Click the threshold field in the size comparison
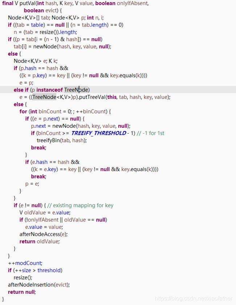This screenshot has height=305, width=236. point(50,270)
